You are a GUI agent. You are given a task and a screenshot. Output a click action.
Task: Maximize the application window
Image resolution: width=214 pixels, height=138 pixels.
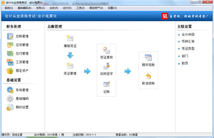(199, 2)
